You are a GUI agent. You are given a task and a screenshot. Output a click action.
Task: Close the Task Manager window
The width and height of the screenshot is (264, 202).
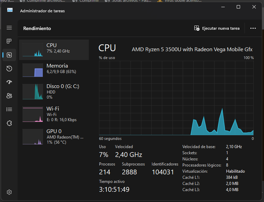tap(254, 7)
